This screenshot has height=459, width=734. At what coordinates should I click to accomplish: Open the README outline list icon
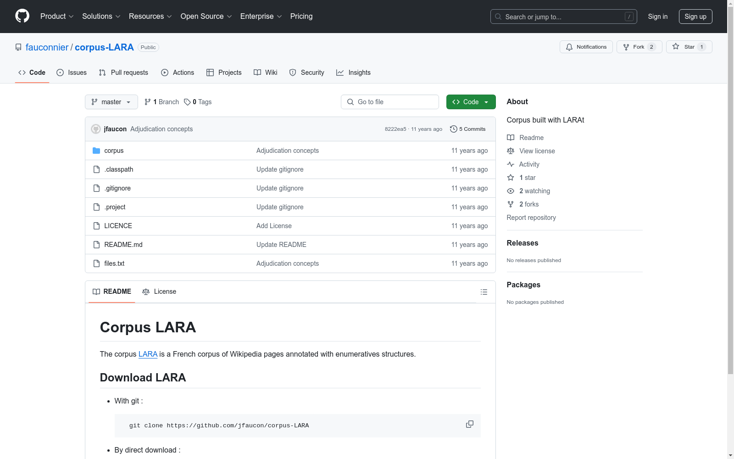tap(484, 292)
